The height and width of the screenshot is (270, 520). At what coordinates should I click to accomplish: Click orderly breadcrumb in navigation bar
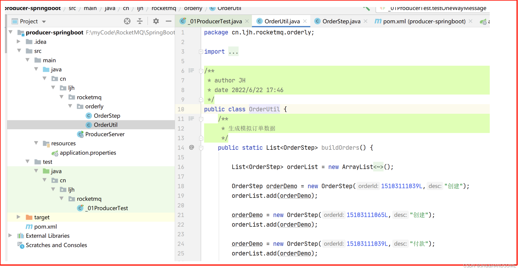coord(193,8)
